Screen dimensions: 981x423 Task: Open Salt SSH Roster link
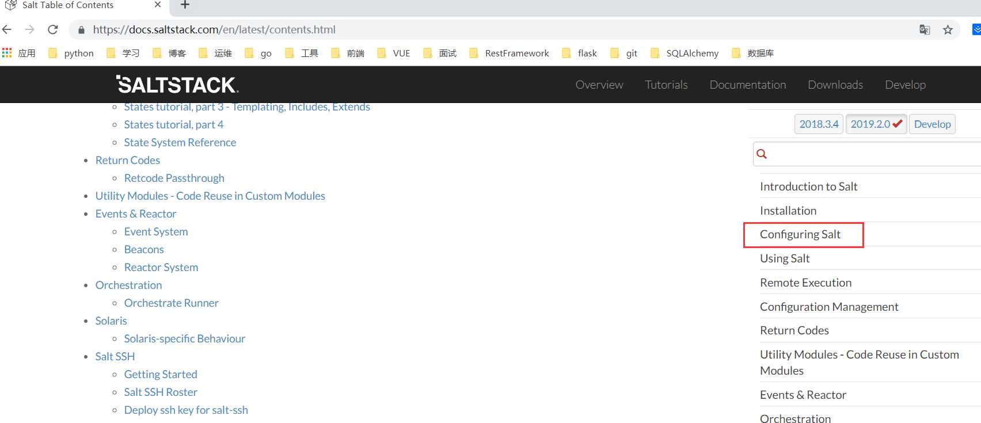click(x=161, y=392)
